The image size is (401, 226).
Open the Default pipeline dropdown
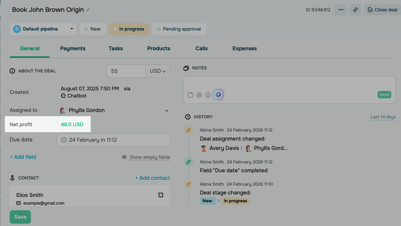click(x=43, y=29)
